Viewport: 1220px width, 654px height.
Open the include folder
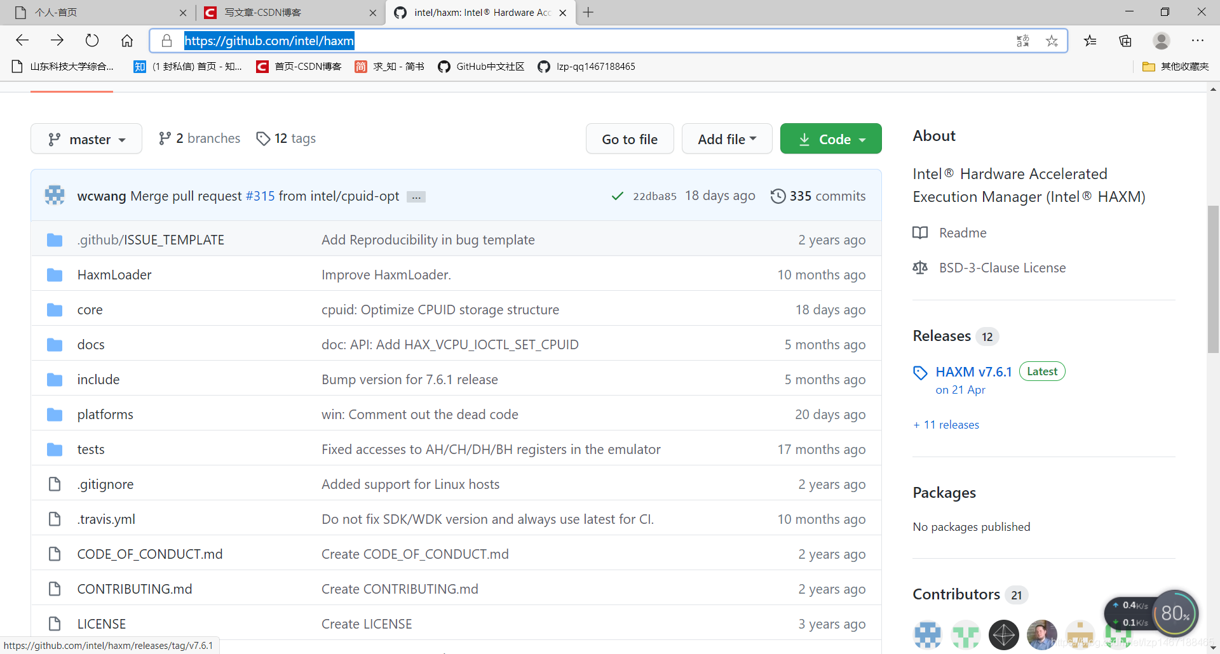pos(98,380)
